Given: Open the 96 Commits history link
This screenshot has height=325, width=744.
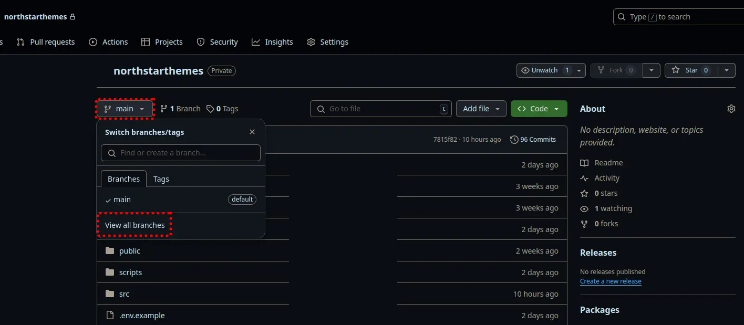Looking at the screenshot, I should coord(533,139).
